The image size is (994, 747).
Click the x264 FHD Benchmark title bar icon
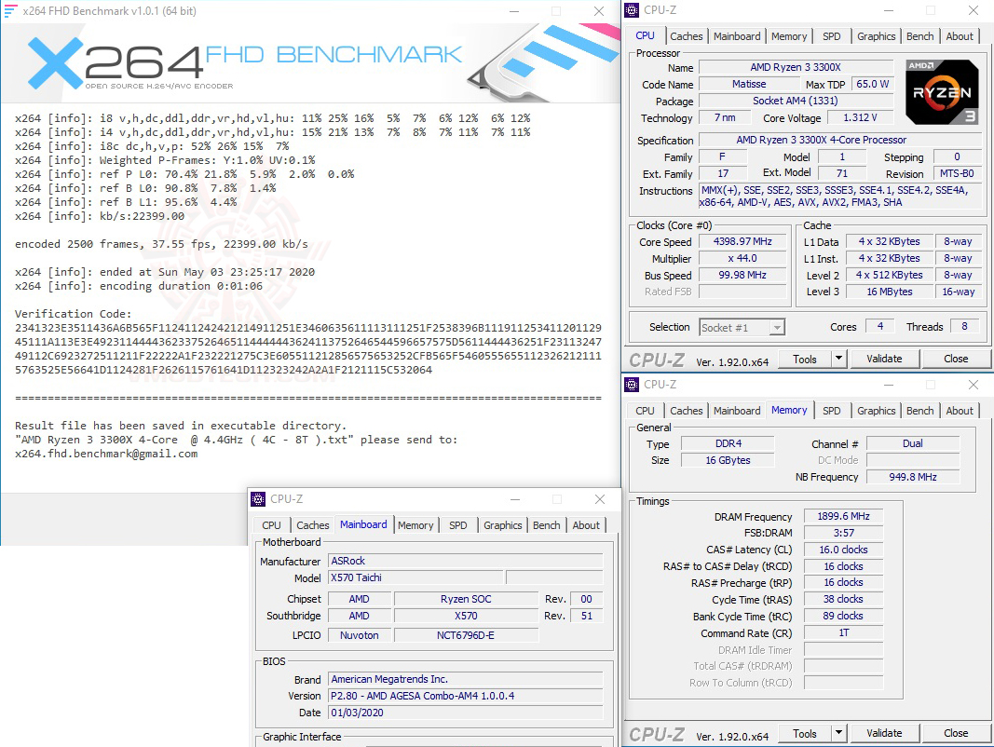point(10,11)
